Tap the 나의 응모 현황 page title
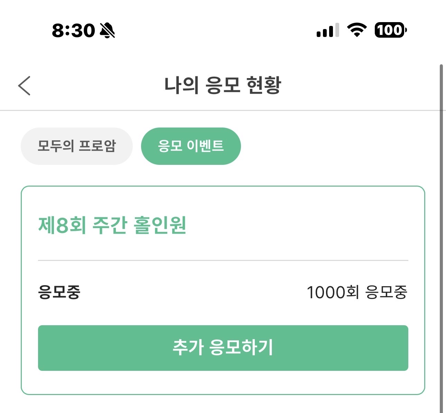The width and height of the screenshot is (446, 413). tap(223, 85)
